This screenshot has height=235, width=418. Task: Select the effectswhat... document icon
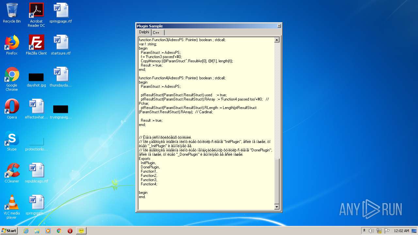tap(36, 109)
